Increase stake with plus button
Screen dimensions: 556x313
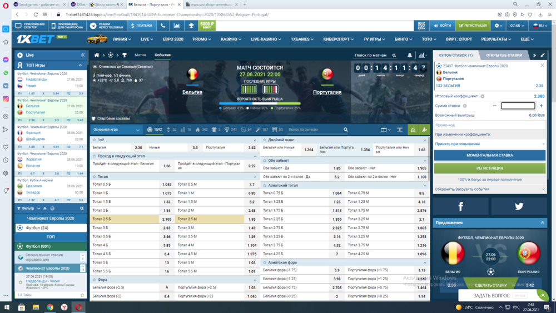(541, 106)
